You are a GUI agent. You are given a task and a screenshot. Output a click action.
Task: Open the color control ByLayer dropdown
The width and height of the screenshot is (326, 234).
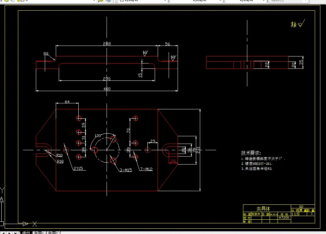click(x=143, y=1)
